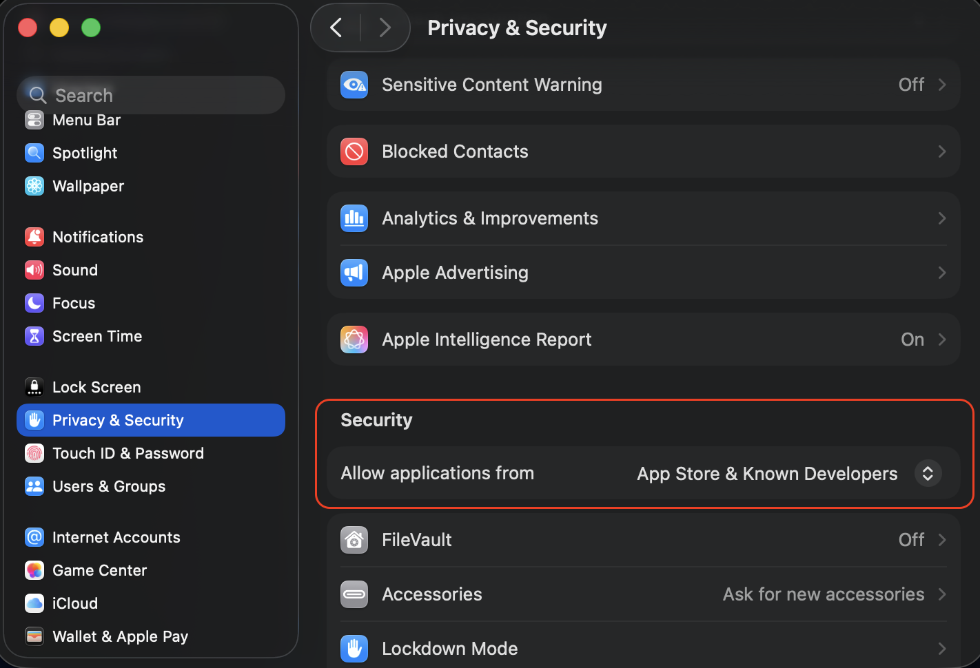Expand Analytics & Improvements via its chevron
The image size is (980, 668).
pos(942,218)
